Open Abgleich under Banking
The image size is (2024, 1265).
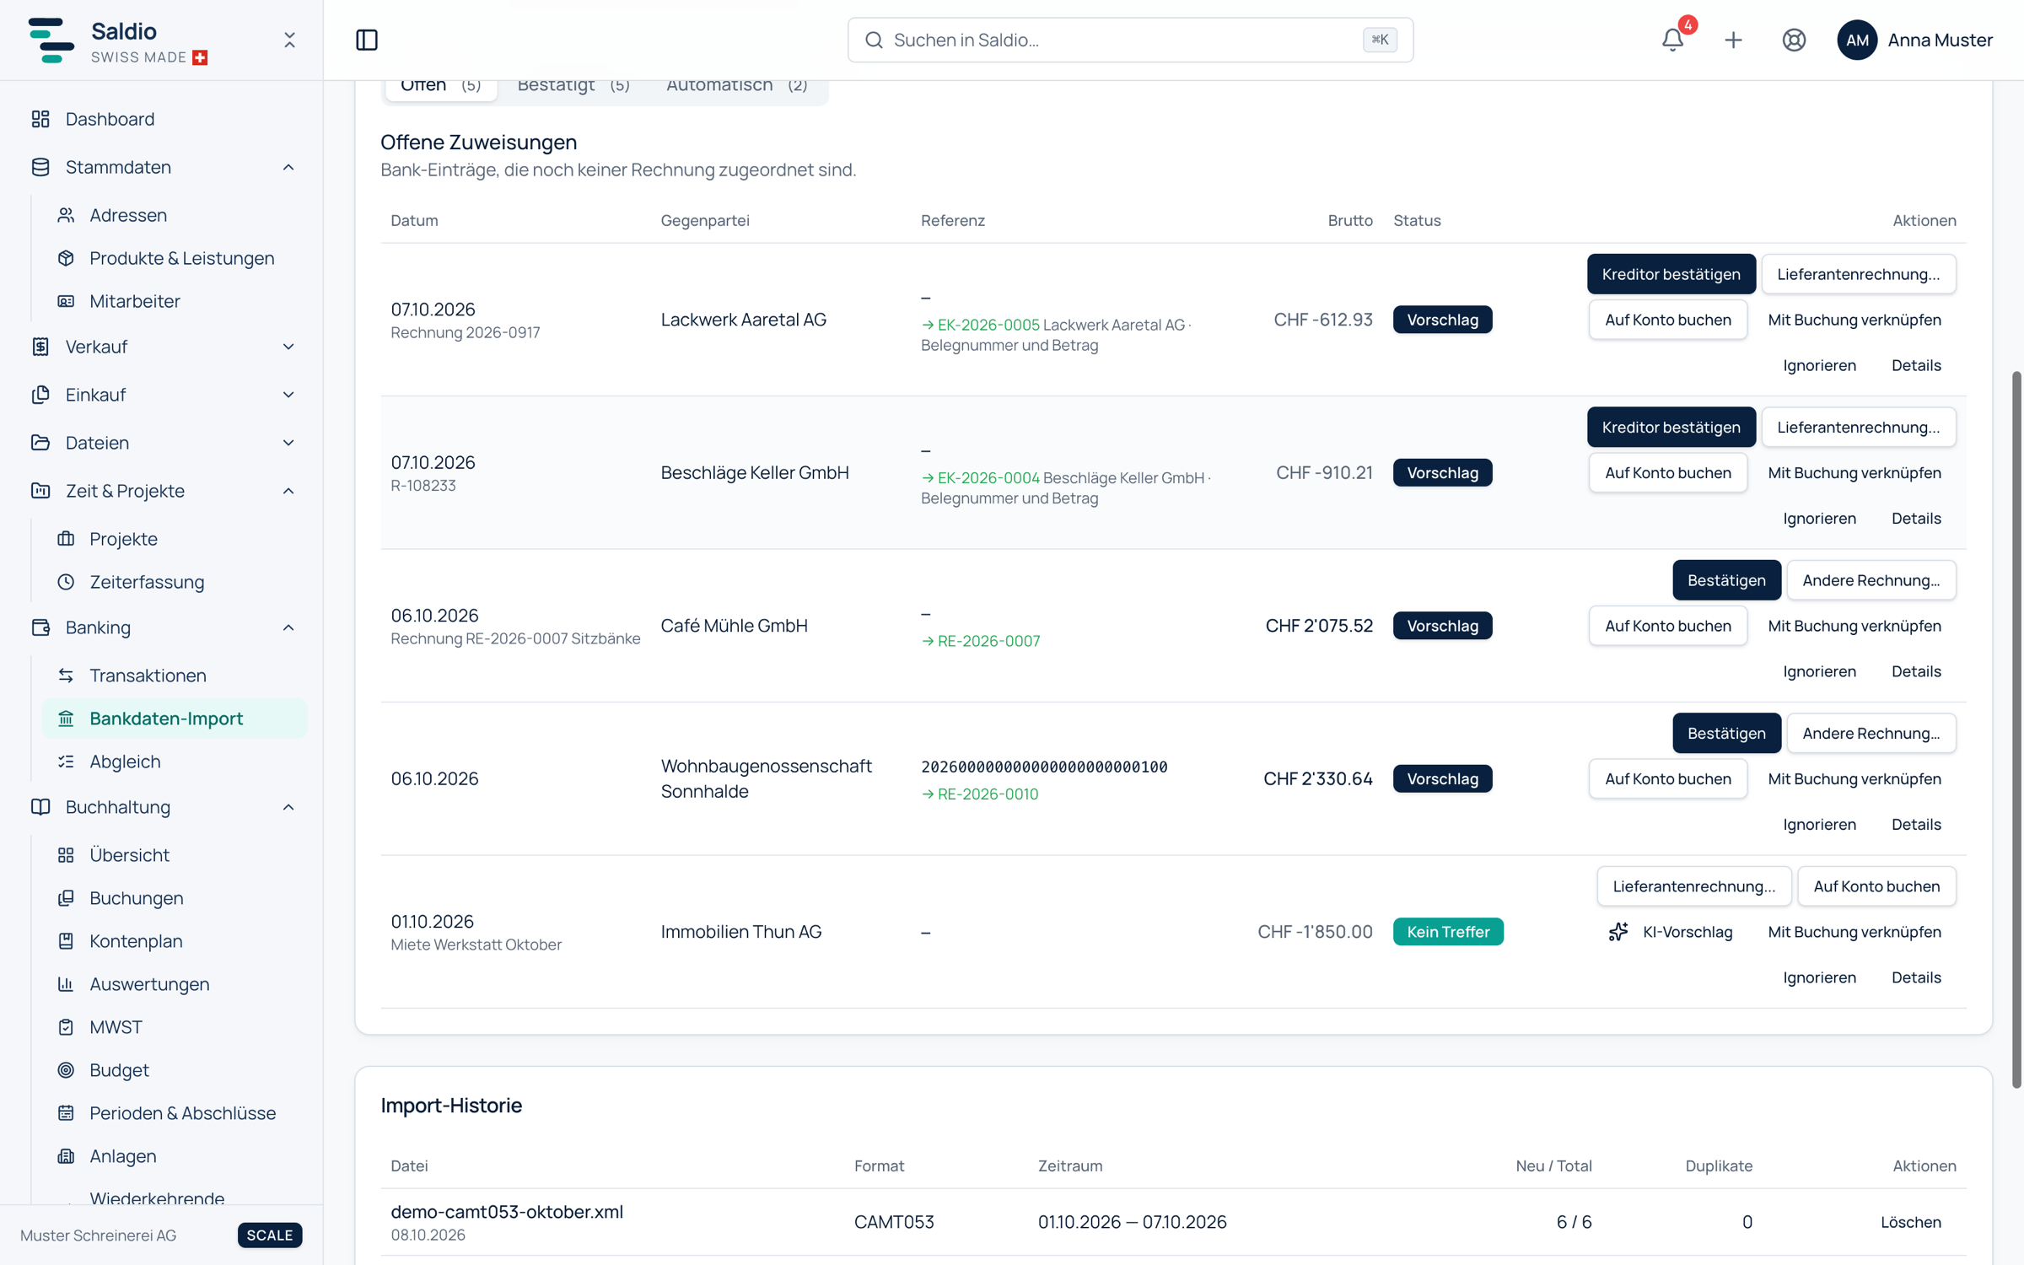pyautogui.click(x=174, y=762)
